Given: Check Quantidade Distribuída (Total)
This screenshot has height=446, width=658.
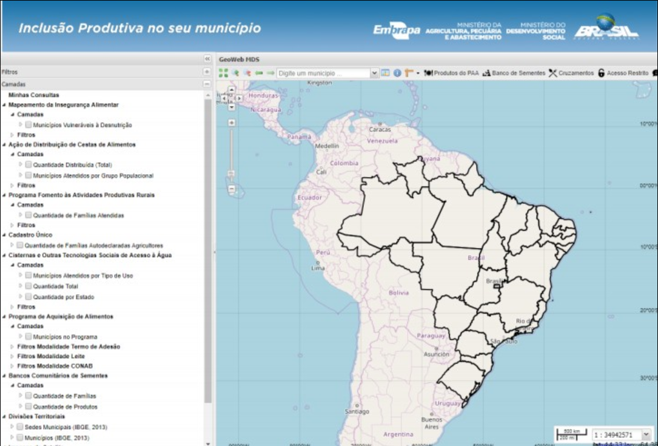Looking at the screenshot, I should [29, 164].
